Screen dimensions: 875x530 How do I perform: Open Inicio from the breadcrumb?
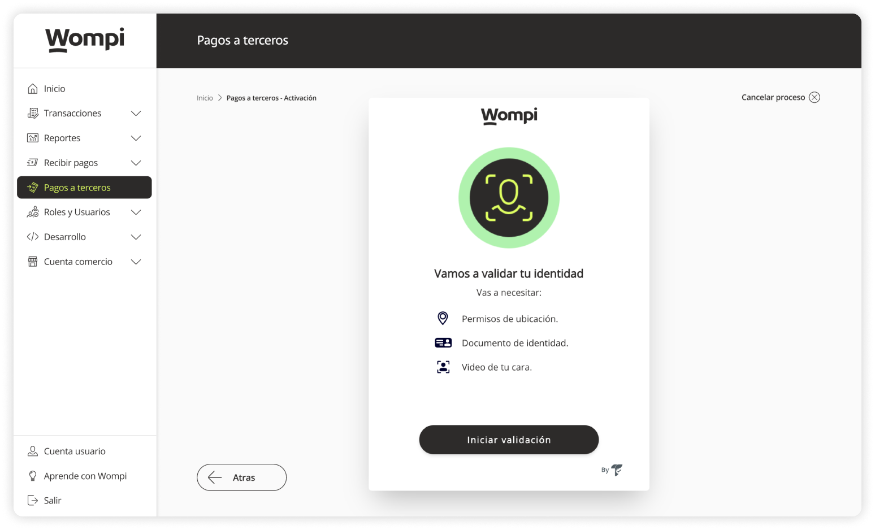[x=205, y=97]
